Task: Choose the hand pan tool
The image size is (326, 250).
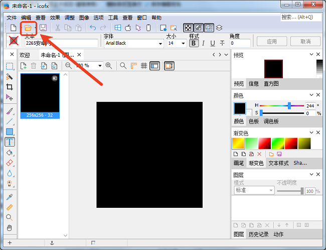Action: tap(10, 227)
